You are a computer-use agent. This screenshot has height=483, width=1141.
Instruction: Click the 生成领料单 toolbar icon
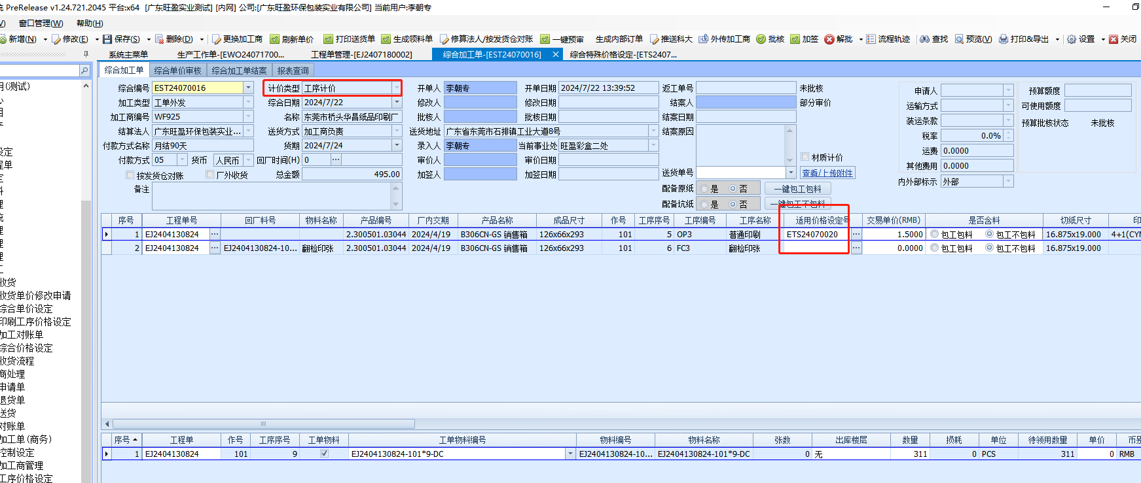[x=386, y=39]
